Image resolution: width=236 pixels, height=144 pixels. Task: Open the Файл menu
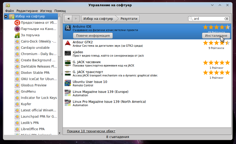tap(9, 11)
